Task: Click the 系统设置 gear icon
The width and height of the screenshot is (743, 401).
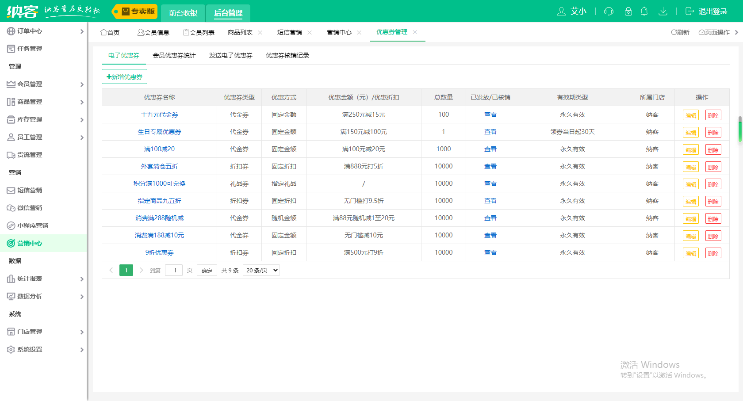Action: (x=11, y=349)
